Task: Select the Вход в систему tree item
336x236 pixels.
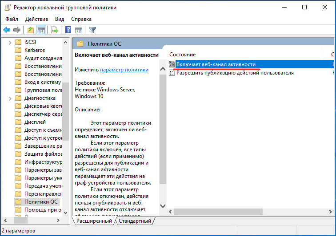Action: tap(43, 82)
